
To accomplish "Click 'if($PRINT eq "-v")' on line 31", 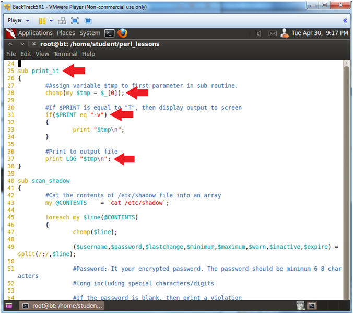I will click(76, 115).
